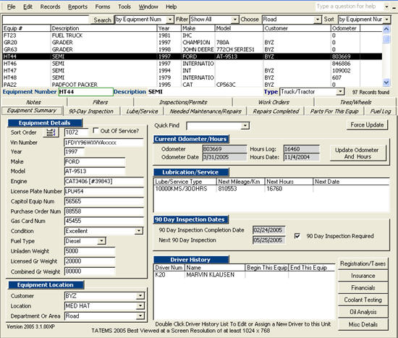
Task: Select the HT46 SEMI row
Action: coord(192,64)
